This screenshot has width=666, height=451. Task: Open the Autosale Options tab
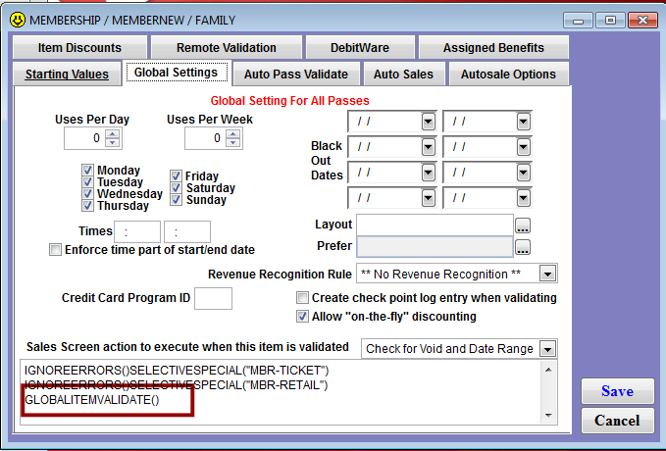click(x=508, y=74)
